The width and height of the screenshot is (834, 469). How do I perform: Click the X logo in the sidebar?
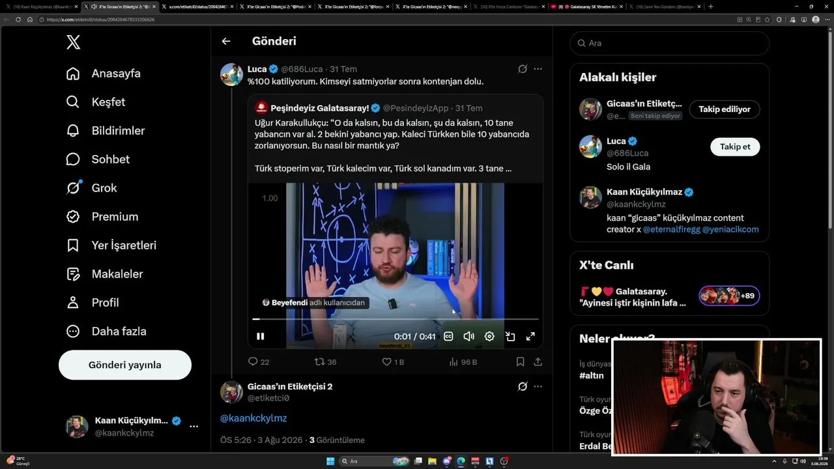(74, 43)
